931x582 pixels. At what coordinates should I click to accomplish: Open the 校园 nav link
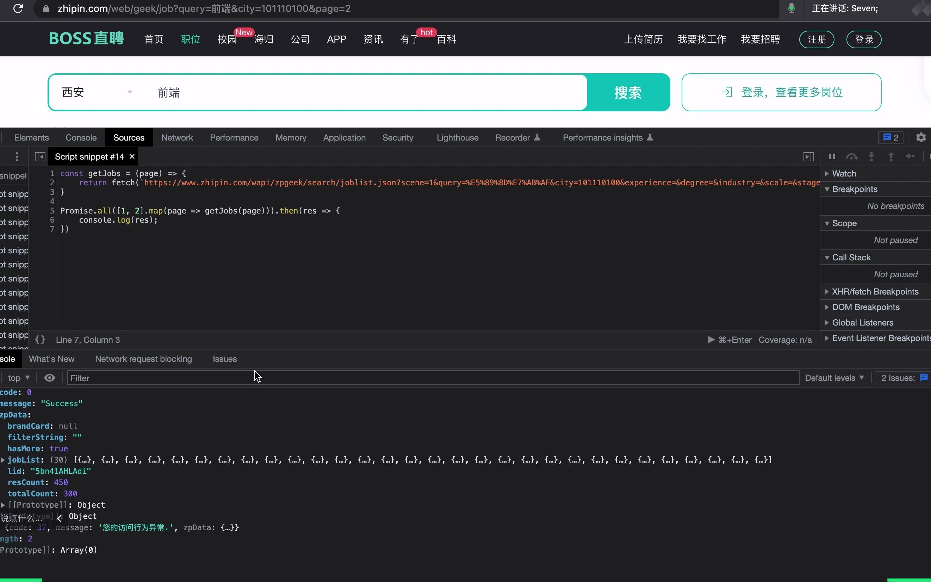tap(227, 39)
